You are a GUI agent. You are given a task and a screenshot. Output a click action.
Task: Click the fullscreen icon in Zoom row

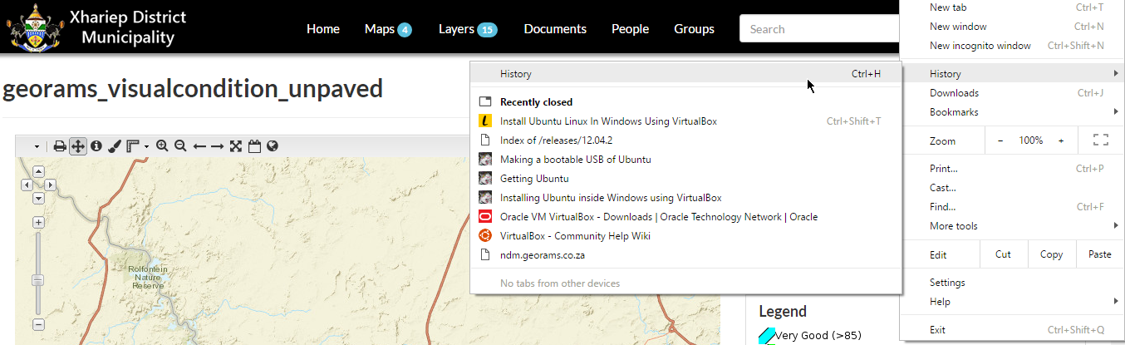[1100, 140]
